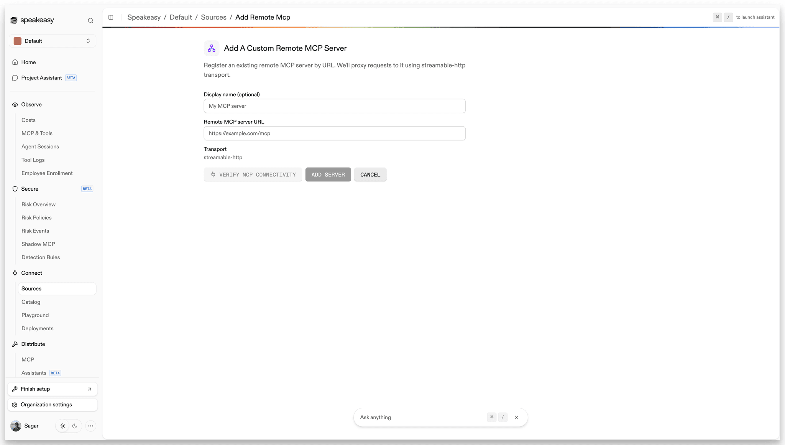The width and height of the screenshot is (785, 445).
Task: Open Detection Rules
Action: point(41,257)
